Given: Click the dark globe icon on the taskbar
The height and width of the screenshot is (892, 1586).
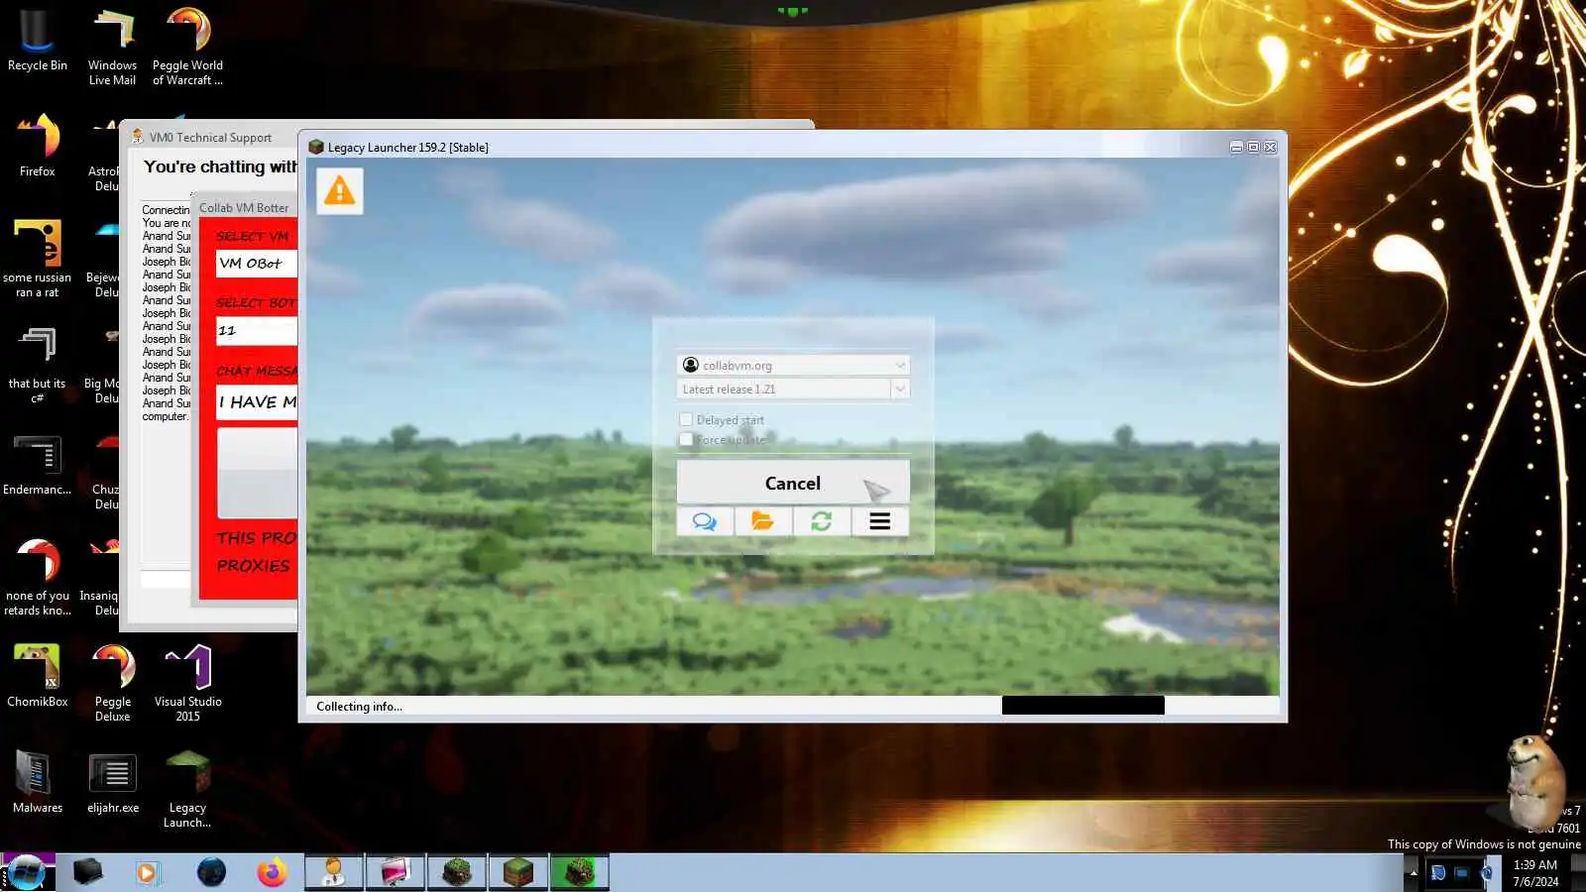Looking at the screenshot, I should [x=211, y=872].
